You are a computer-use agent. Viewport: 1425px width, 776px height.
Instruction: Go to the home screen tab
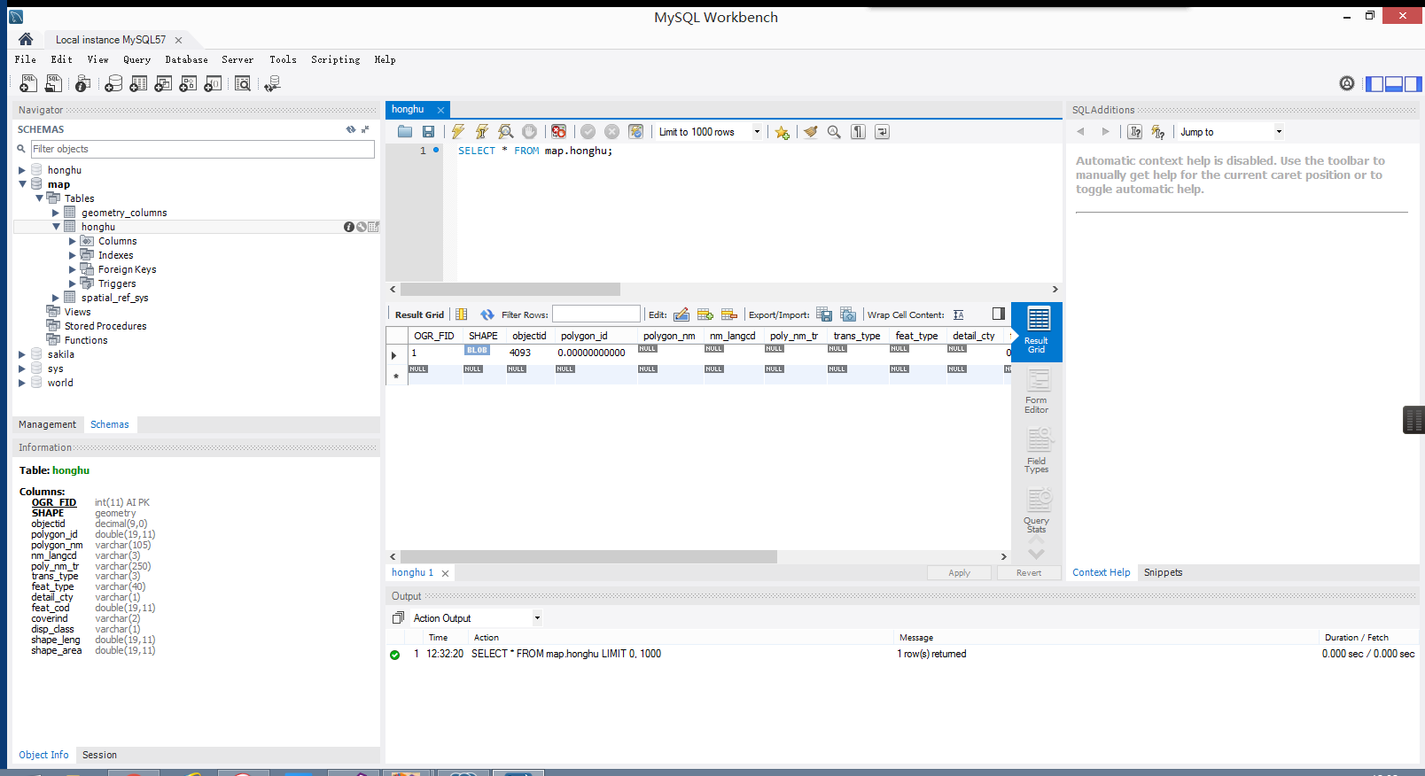26,39
